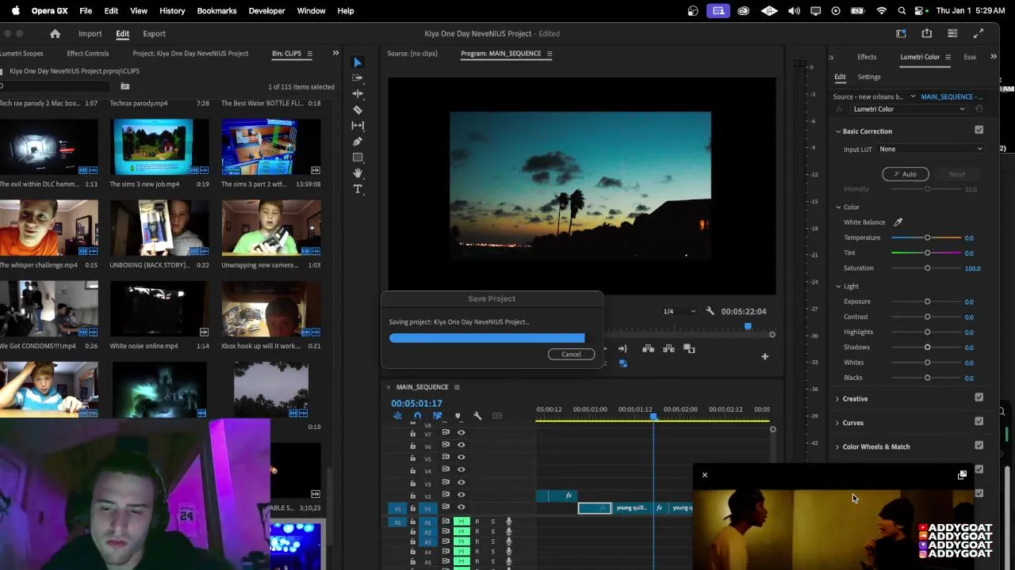The image size is (1015, 570).
Task: Click the Home icon in header
Action: [55, 34]
